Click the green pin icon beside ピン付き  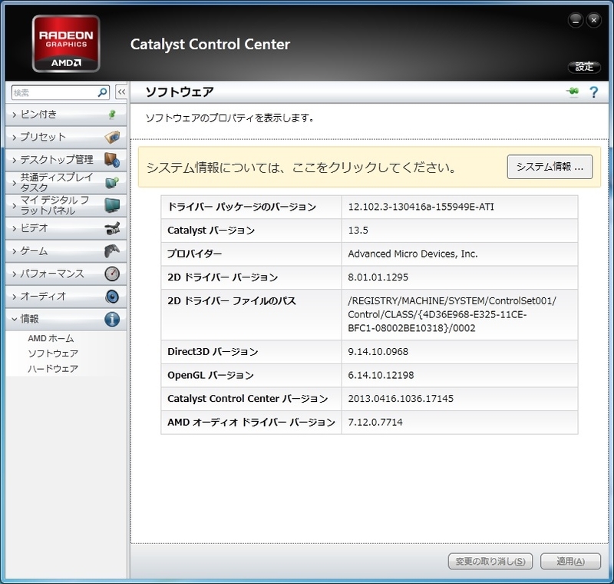click(112, 114)
